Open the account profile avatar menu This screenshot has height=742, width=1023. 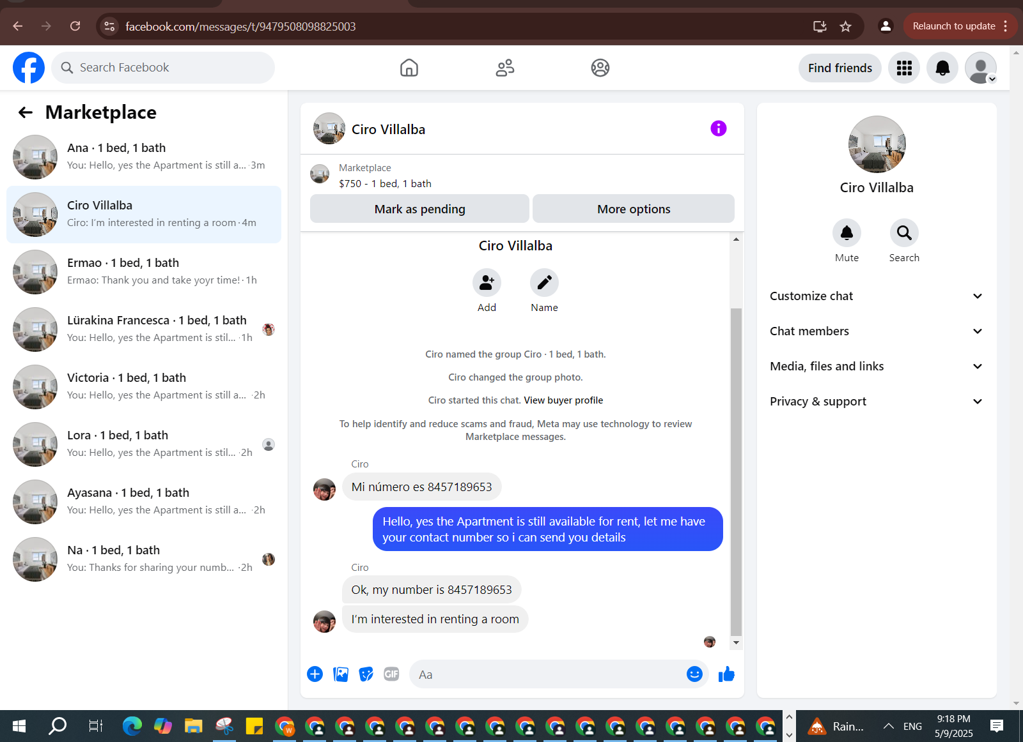pyautogui.click(x=981, y=68)
